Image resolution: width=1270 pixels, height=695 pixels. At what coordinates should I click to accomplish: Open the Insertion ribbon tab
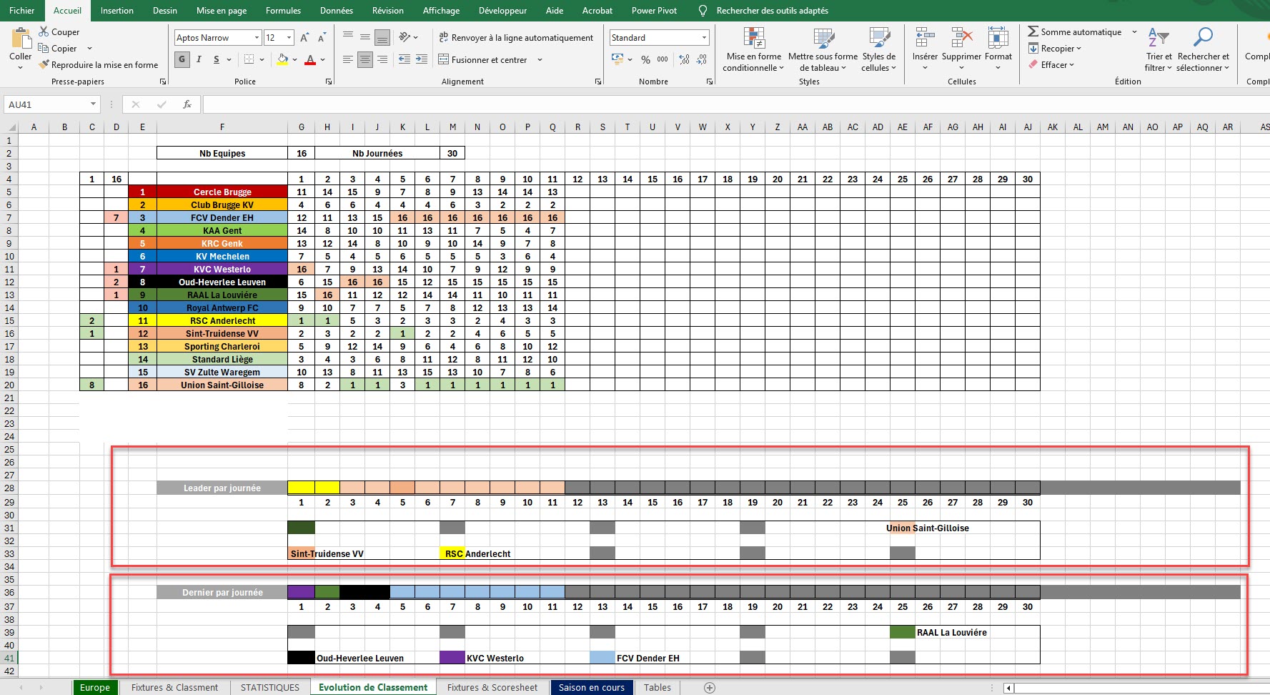coord(116,11)
